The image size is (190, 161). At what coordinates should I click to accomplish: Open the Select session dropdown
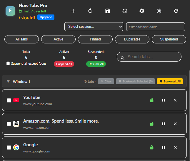coord(94,27)
